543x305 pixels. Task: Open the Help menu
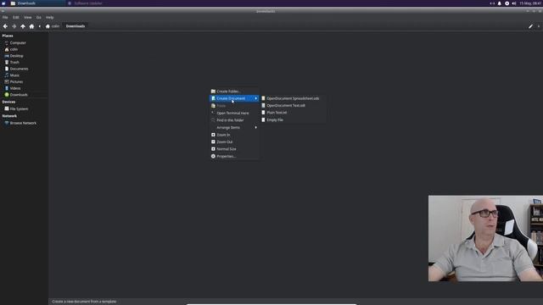49,17
